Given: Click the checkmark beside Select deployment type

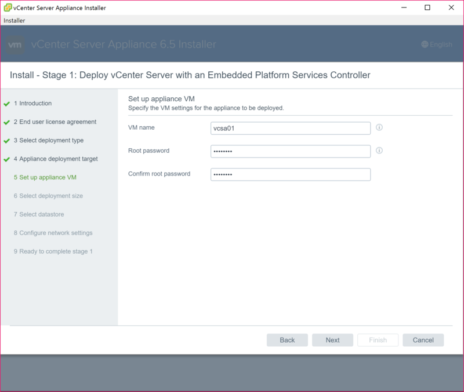Looking at the screenshot, I should pos(7,141).
